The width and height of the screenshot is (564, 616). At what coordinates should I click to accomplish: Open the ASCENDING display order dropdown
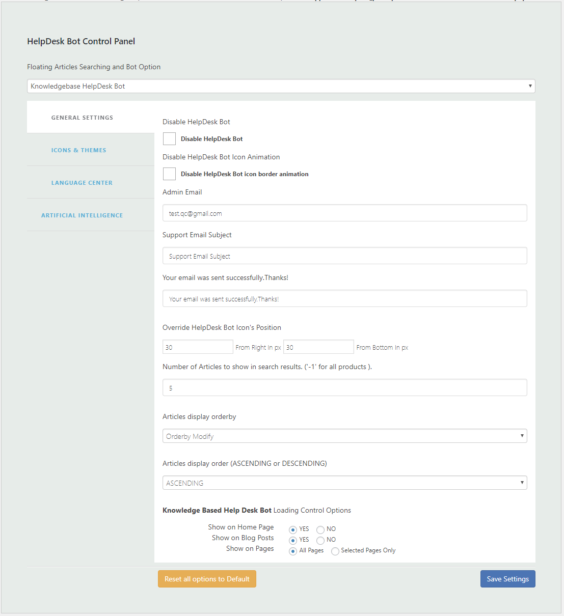click(x=345, y=483)
